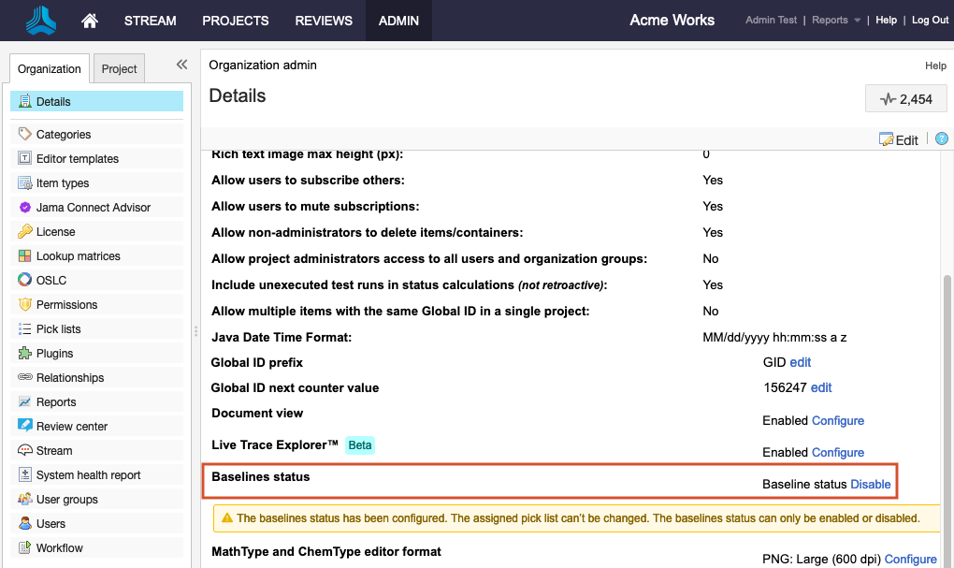
Task: Edit the Global ID prefix
Action: pyautogui.click(x=800, y=362)
